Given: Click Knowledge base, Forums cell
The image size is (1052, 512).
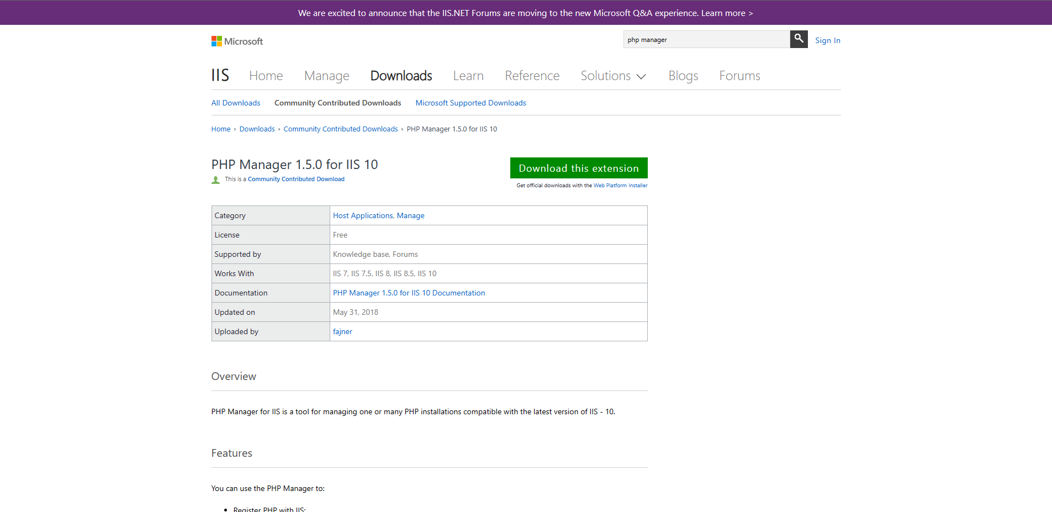Looking at the screenshot, I should tap(488, 254).
